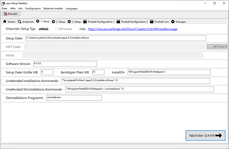Viewport: 229px width, 149px height.
Task: Click the InstallDir field
Action: [x=169, y=72]
